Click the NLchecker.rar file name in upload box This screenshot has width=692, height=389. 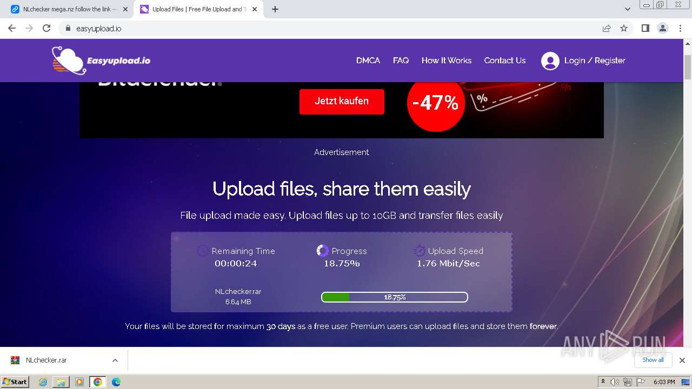[238, 291]
